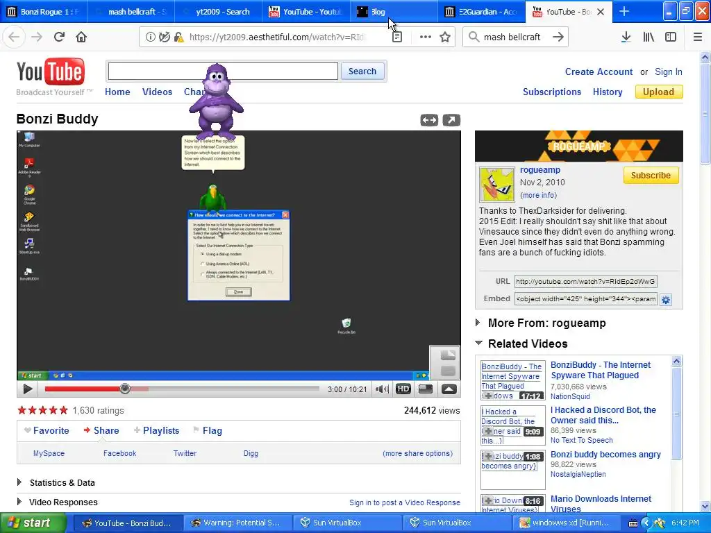Reload the current page

(x=59, y=37)
